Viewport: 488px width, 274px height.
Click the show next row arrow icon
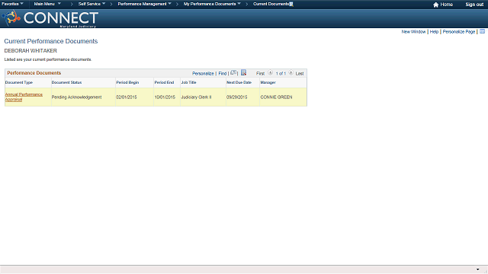coord(291,73)
